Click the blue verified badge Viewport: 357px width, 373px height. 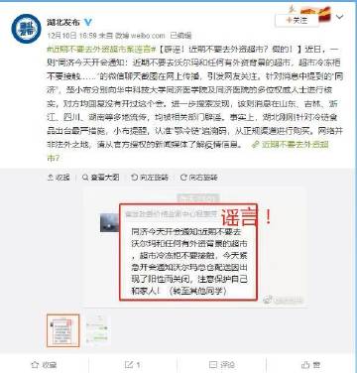click(x=88, y=22)
